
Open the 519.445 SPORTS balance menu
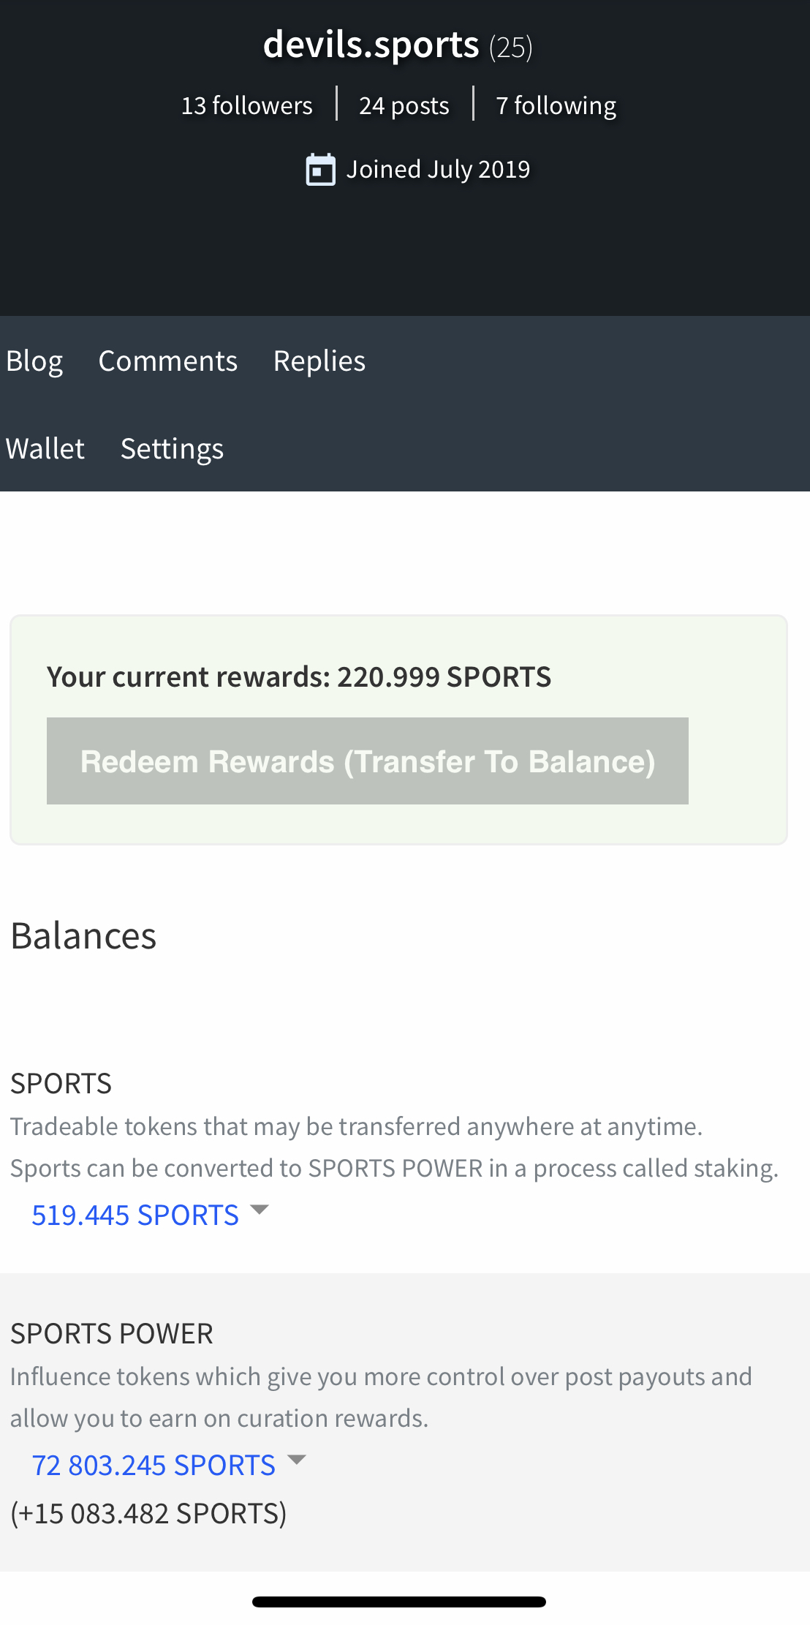(135, 1215)
